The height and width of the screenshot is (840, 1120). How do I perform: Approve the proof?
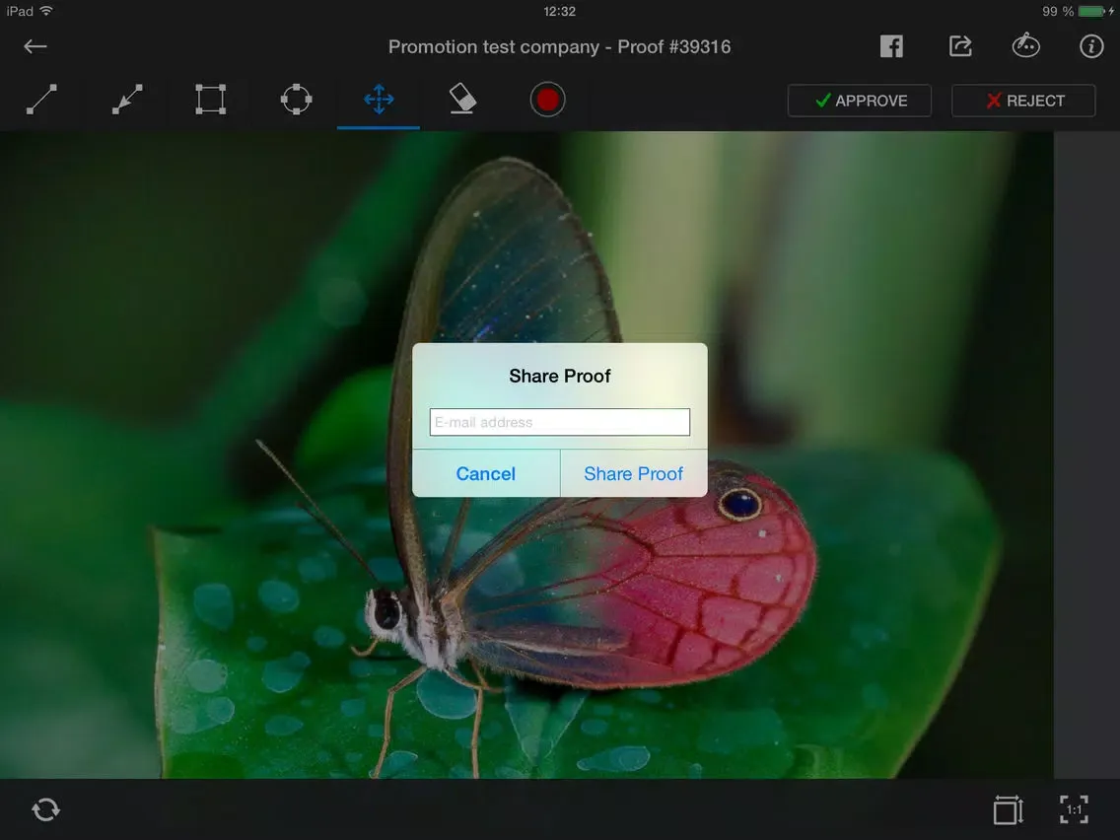tap(860, 101)
